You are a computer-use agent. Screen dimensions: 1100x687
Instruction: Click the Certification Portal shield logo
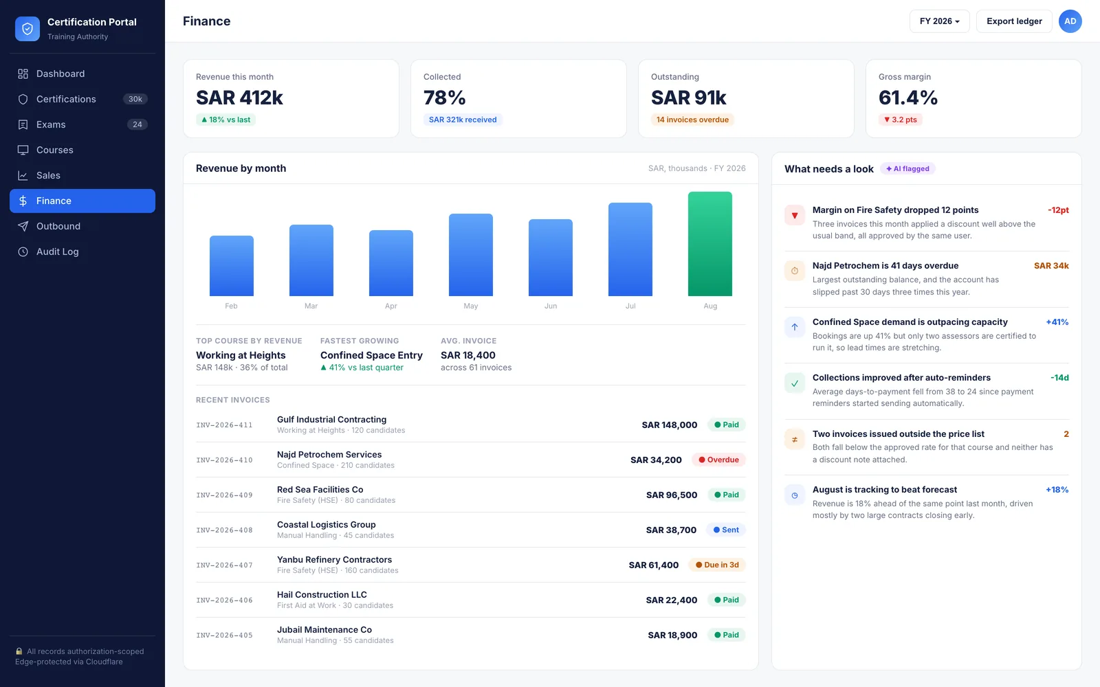[27, 29]
